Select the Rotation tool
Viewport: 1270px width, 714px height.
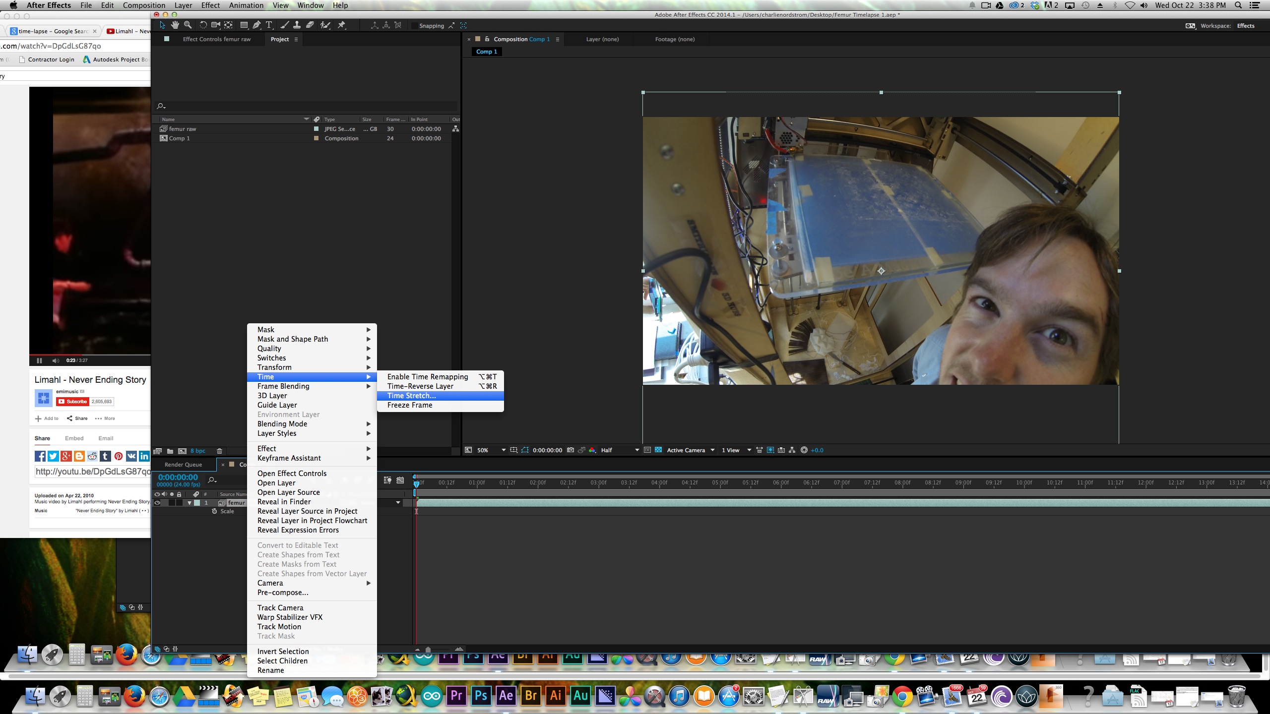click(x=203, y=25)
